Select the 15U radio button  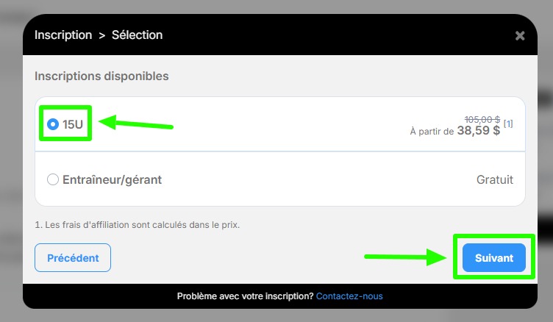[x=53, y=124]
